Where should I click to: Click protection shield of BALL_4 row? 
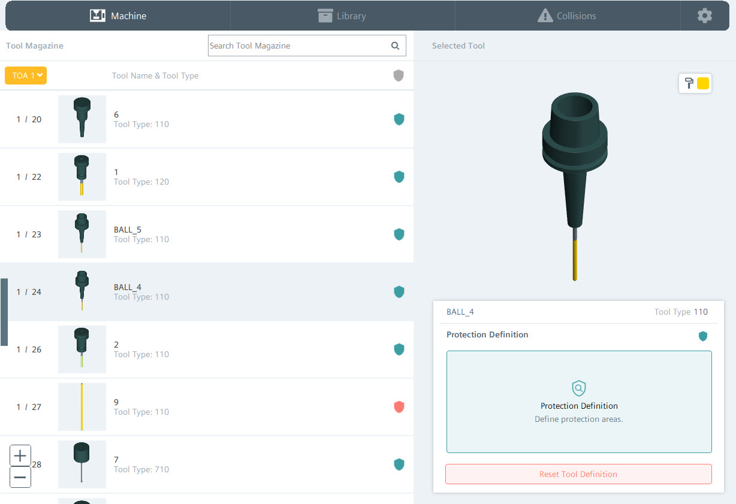click(399, 292)
